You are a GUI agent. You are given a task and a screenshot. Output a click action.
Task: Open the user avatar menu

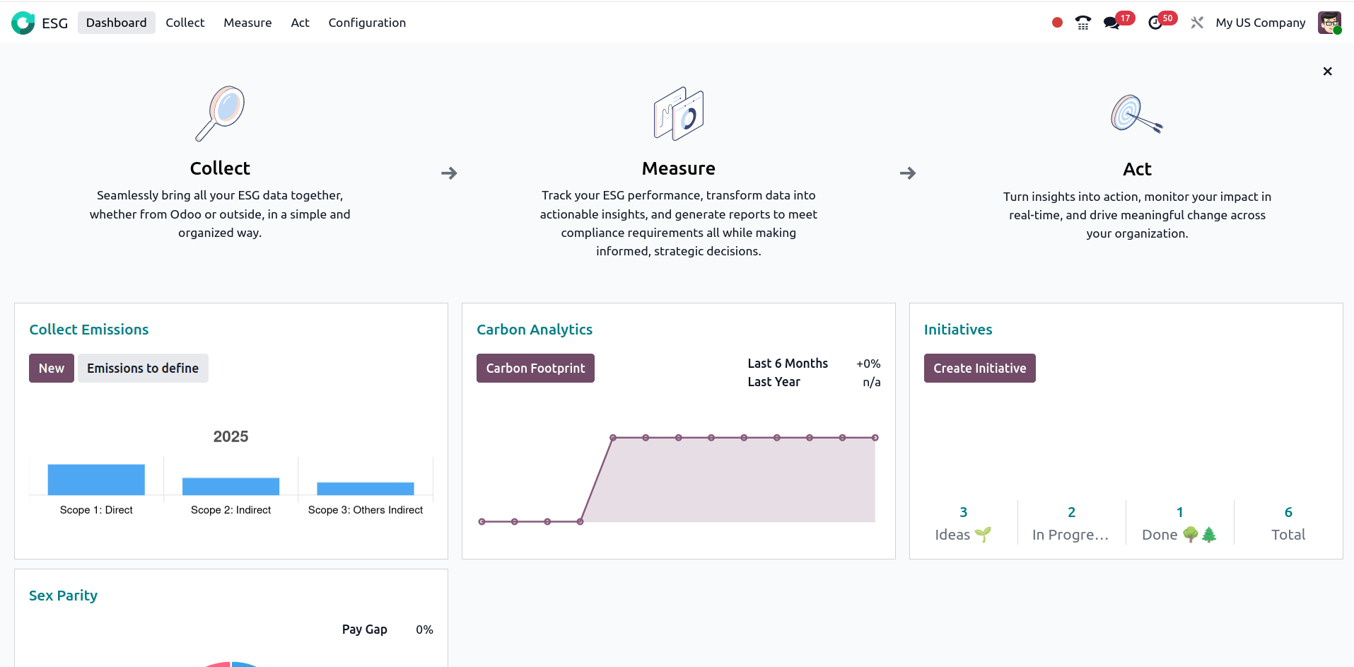(1329, 23)
